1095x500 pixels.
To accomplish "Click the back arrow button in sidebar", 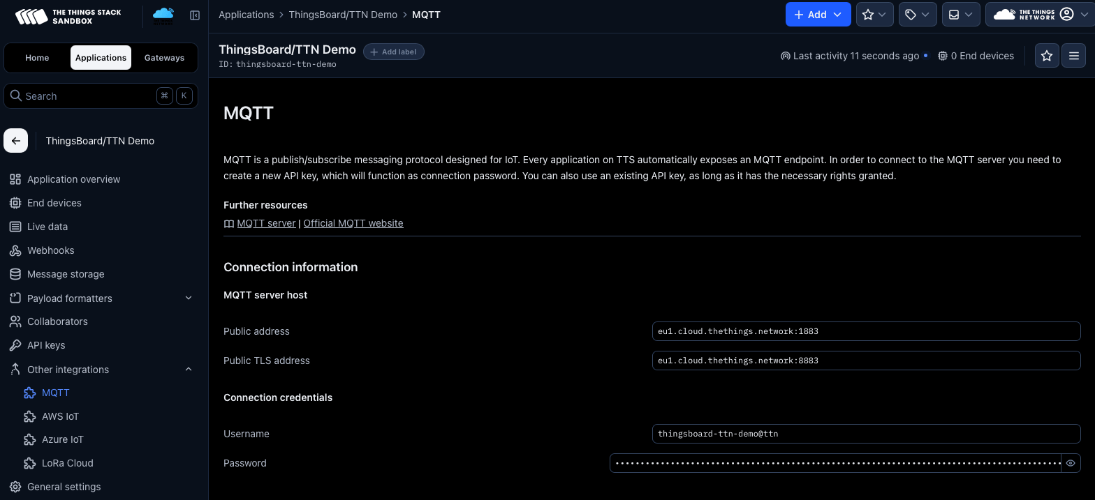I will tap(16, 141).
